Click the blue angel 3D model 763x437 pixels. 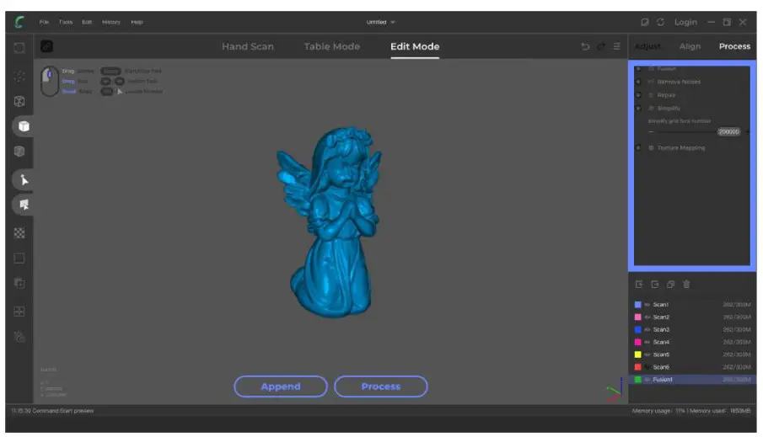pyautogui.click(x=330, y=222)
